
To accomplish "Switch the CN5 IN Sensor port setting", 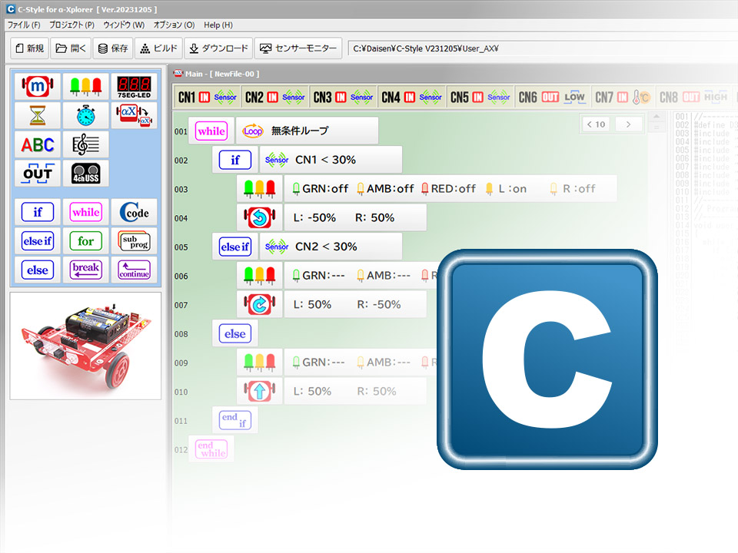I will [x=480, y=98].
